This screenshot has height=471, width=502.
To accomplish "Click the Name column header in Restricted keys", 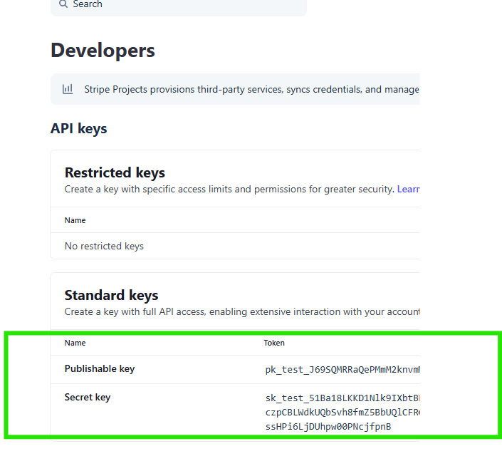I will click(x=75, y=220).
